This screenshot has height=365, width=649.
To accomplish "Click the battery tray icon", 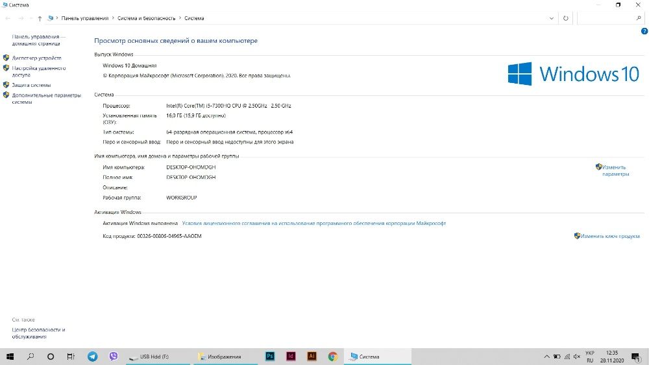I will pos(557,357).
